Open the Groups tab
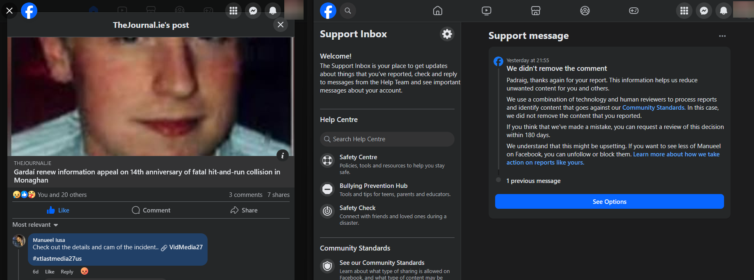The width and height of the screenshot is (754, 280). tap(585, 11)
